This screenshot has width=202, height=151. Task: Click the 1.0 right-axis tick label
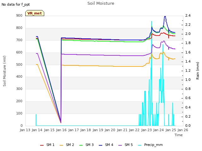pyautogui.click(x=188, y=80)
